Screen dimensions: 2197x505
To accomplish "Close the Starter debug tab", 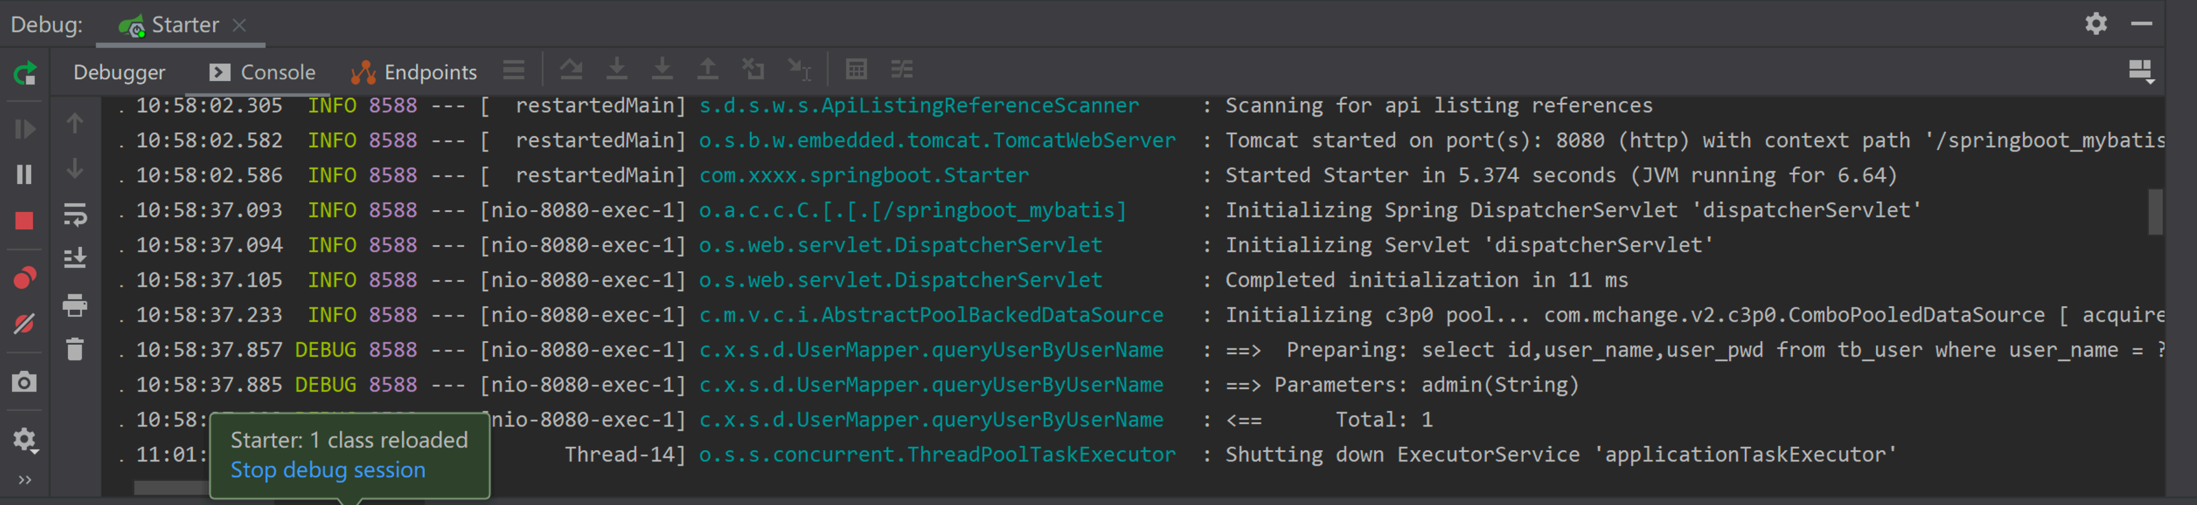I will (240, 25).
